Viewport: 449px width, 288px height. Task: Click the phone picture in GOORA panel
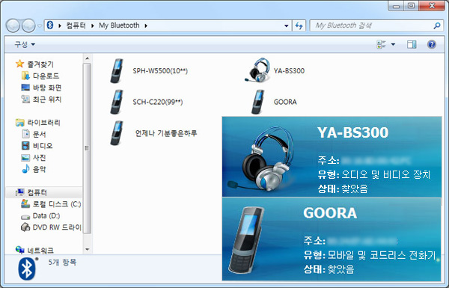tap(247, 240)
